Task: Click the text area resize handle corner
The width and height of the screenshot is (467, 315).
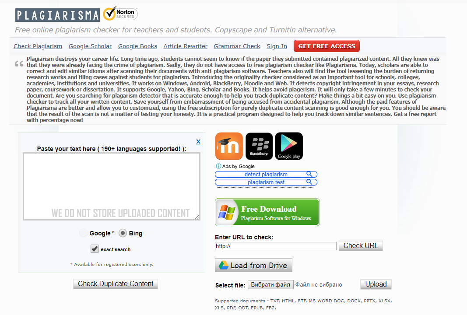Action: (197, 217)
